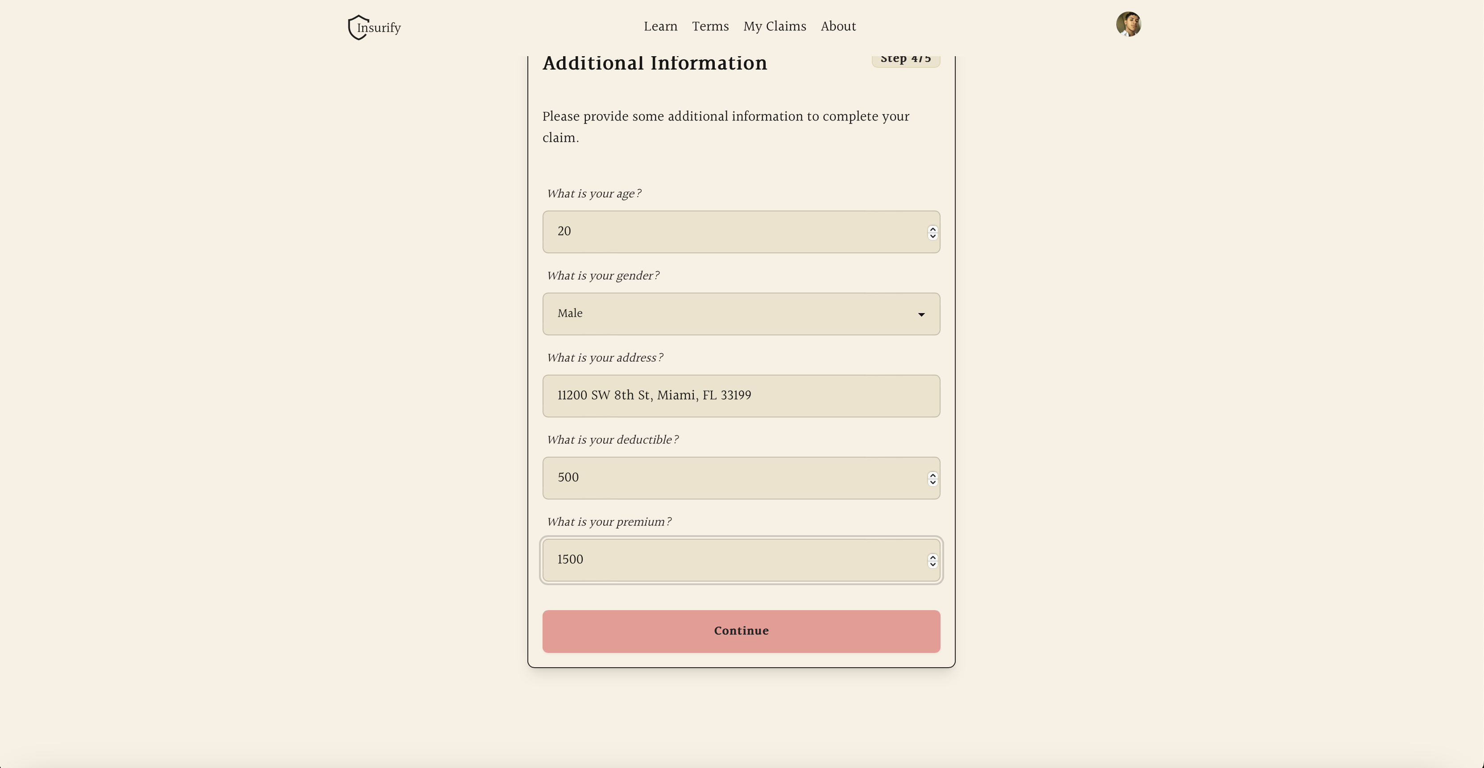Screen dimensions: 1484x768
Task: Navigate to My Claims
Action: coord(774,26)
